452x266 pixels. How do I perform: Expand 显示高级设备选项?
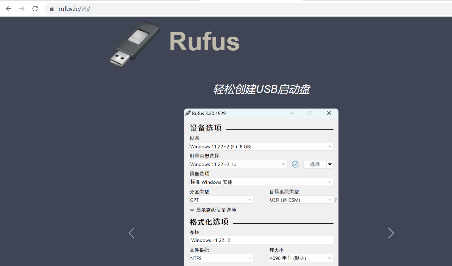coord(213,210)
